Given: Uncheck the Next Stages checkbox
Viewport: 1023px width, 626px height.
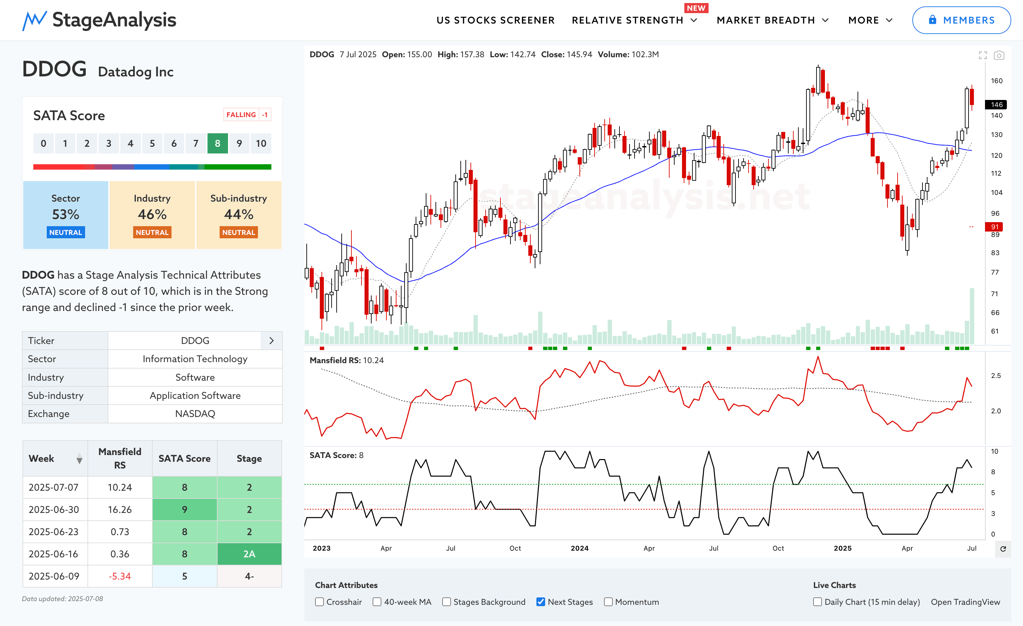Looking at the screenshot, I should pos(540,602).
